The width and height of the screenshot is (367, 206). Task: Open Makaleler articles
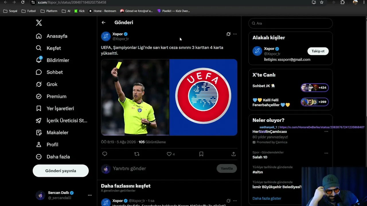52,132
